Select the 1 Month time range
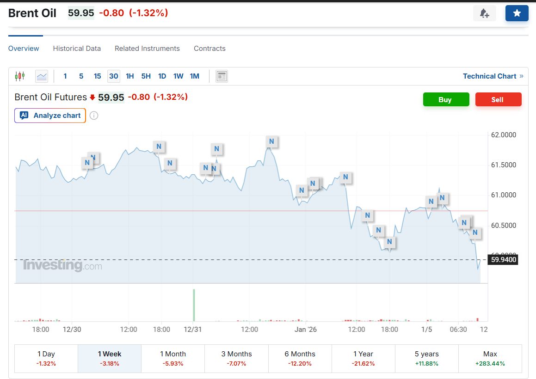 click(173, 358)
